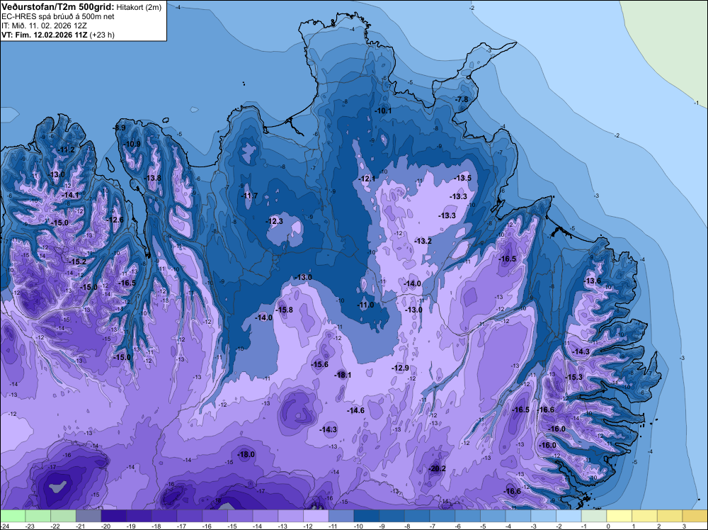Click the -11.7 temperature value
Image resolution: width=708 pixels, height=530 pixels.
249,196
